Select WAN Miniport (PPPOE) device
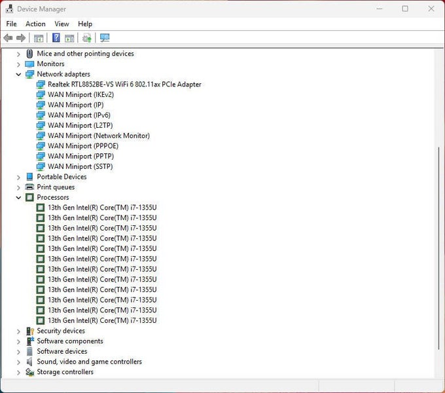The height and width of the screenshot is (393, 445). 82,146
